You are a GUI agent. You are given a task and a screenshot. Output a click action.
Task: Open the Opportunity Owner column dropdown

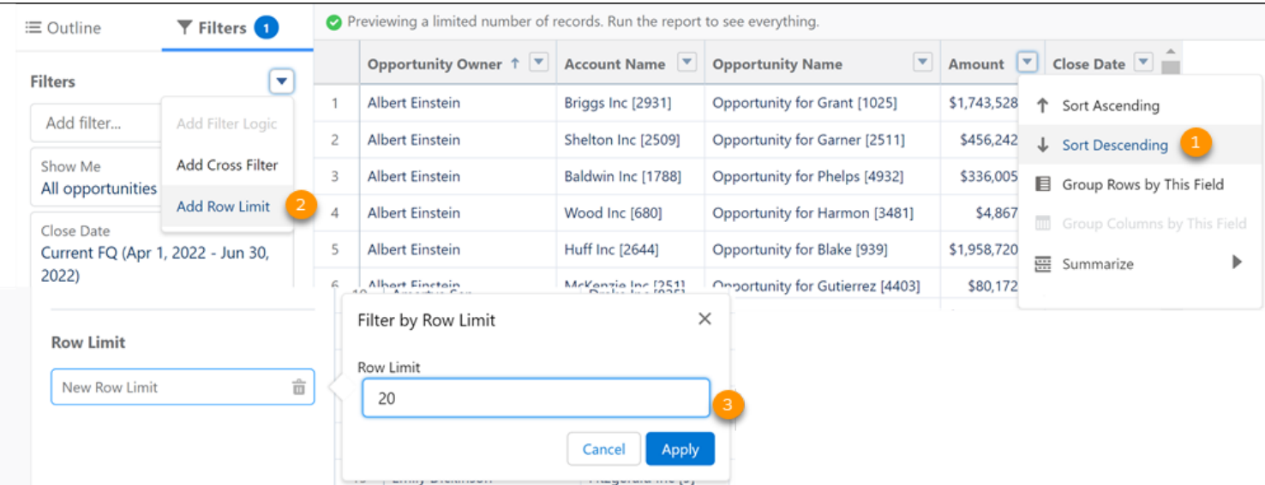pos(538,63)
